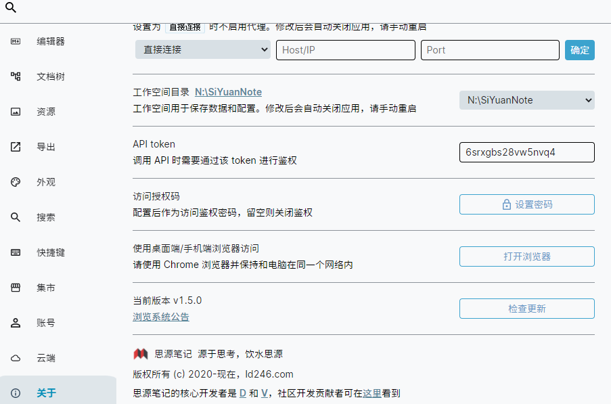Click the Host/IP input field

coord(345,50)
